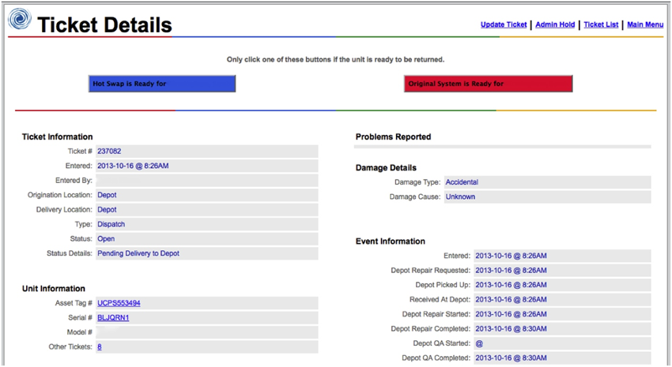Click the Origination Location value Depot
The height and width of the screenshot is (367, 672).
[107, 195]
